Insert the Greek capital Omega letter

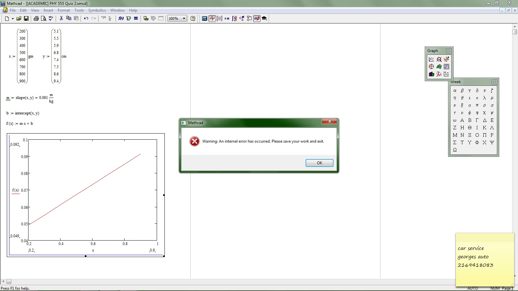tap(455, 150)
